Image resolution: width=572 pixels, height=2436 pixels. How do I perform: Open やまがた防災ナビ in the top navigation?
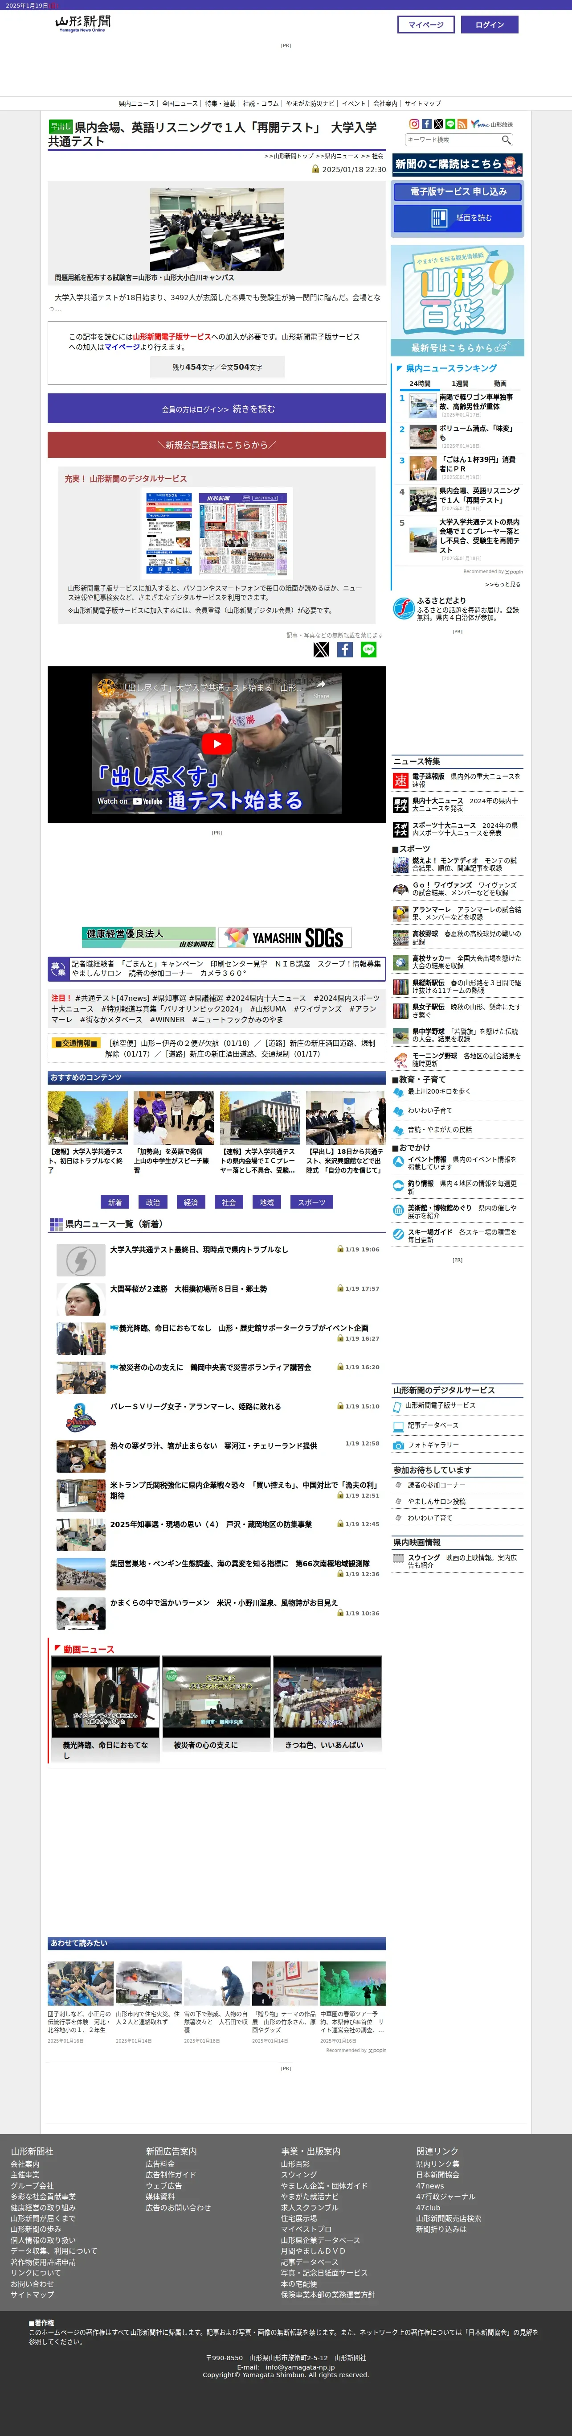(311, 104)
